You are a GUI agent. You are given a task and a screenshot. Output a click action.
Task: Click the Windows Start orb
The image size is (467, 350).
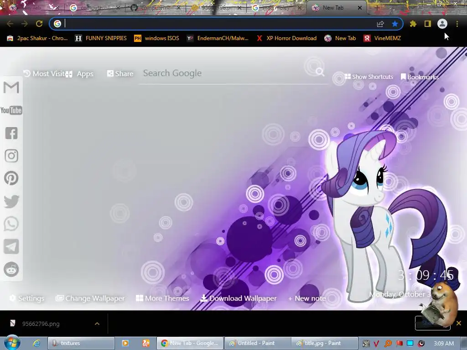[x=12, y=343]
